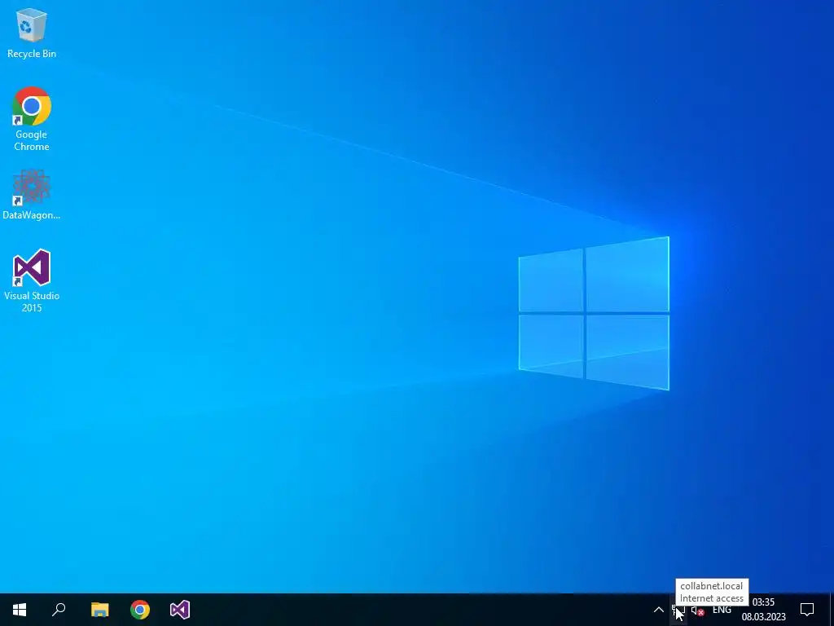The image size is (834, 626).
Task: Select the Visual Studio 2015 desktop shortcut
Action: (32, 280)
